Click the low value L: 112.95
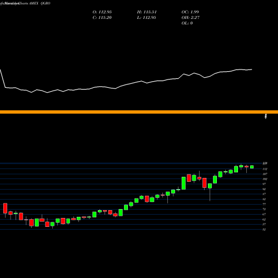This screenshot has width=278, height=278. pyautogui.click(x=146, y=17)
